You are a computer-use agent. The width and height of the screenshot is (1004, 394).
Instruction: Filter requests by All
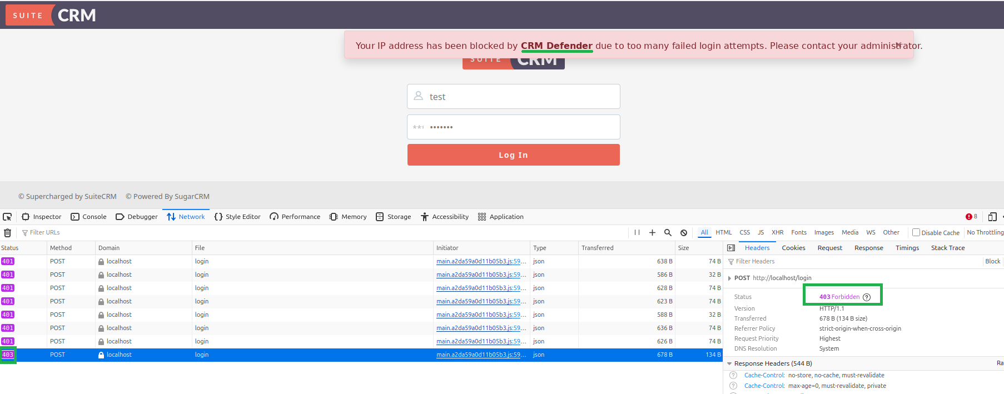pyautogui.click(x=704, y=232)
